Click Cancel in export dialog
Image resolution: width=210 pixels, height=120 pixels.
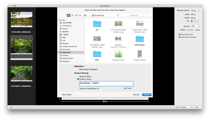136,95
